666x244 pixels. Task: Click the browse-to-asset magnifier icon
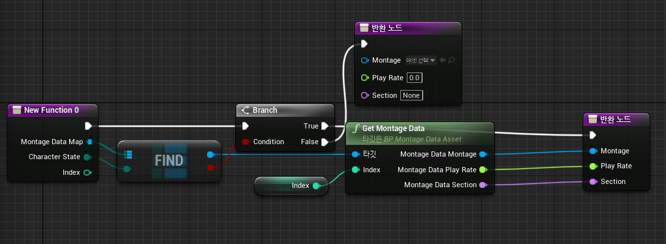click(x=451, y=60)
